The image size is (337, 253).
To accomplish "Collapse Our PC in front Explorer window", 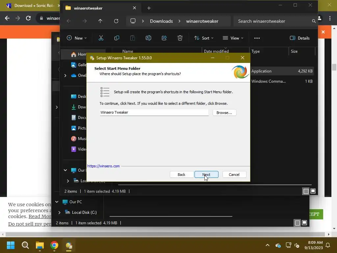I will (65, 170).
